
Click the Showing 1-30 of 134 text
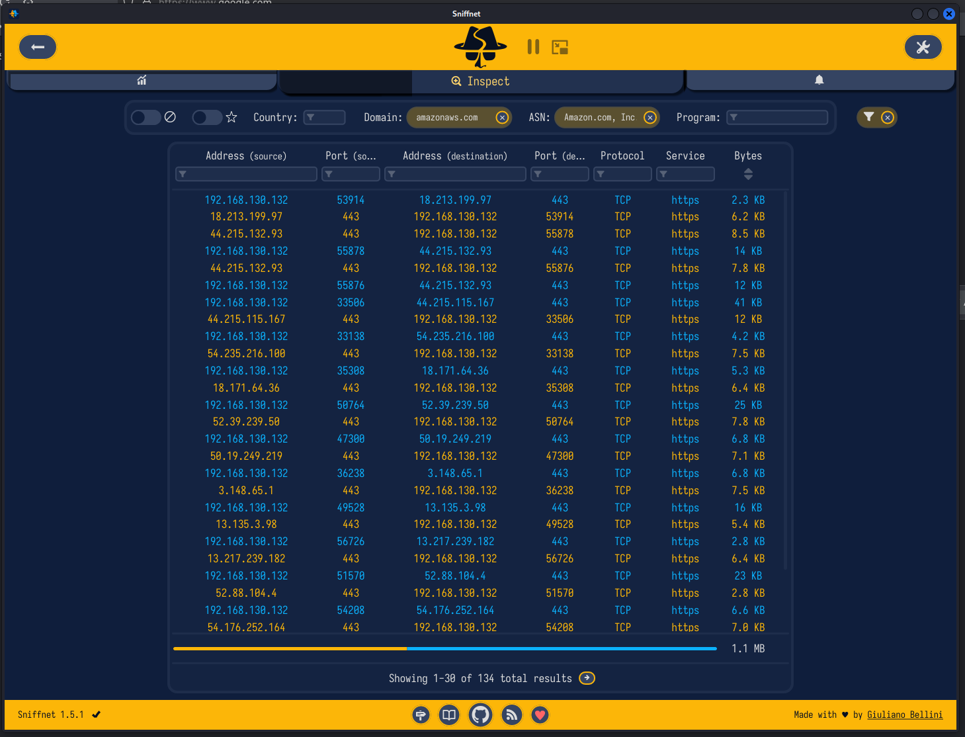tap(480, 679)
